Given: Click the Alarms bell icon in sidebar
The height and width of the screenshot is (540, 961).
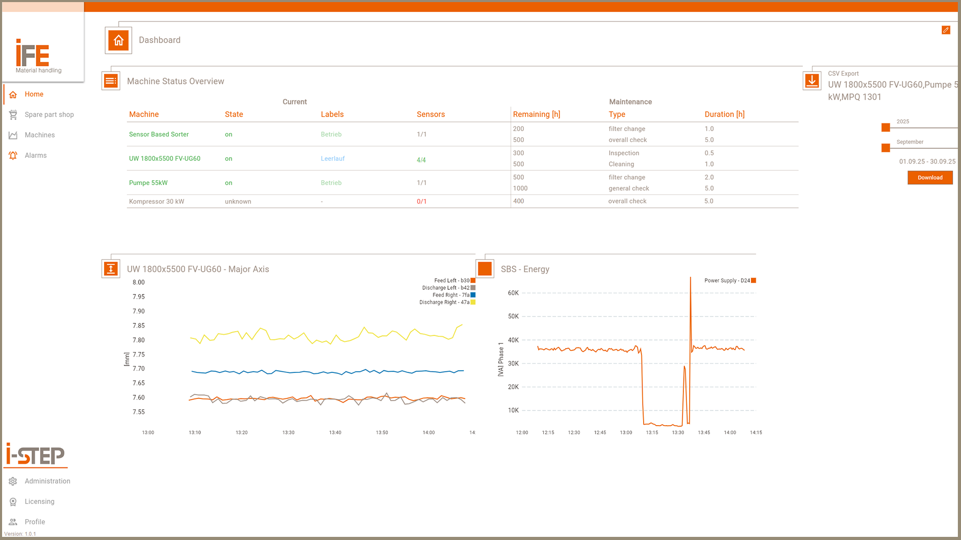Looking at the screenshot, I should click(13, 156).
